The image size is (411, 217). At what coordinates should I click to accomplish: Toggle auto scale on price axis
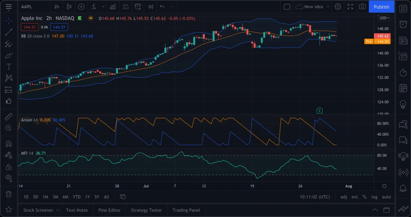tap(386, 197)
